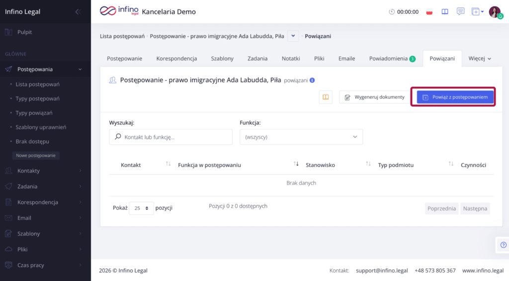Open Lista postępowań in the sidebar
This screenshot has height=281, width=509.
coord(38,84)
